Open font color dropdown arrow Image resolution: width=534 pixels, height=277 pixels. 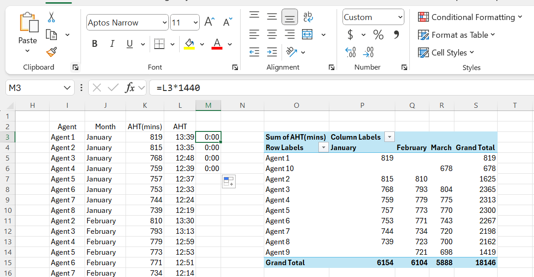(230, 44)
